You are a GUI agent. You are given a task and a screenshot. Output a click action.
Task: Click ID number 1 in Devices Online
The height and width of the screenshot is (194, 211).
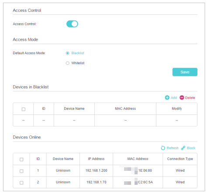(38, 170)
